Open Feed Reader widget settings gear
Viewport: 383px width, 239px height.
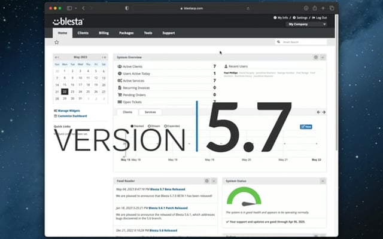pos(207,180)
